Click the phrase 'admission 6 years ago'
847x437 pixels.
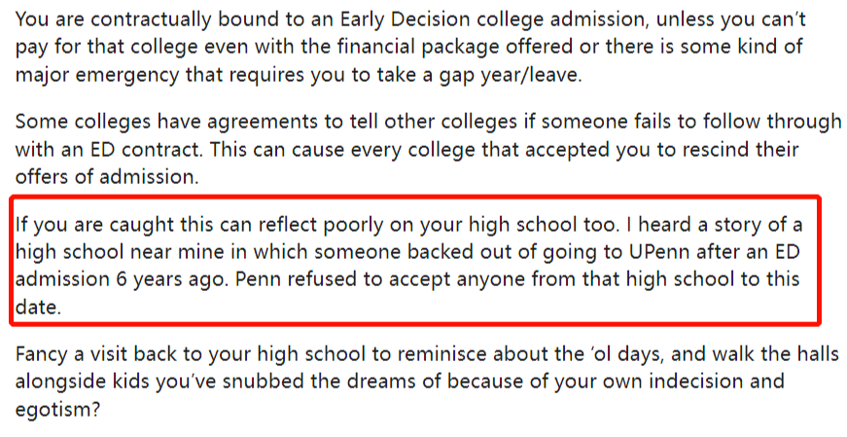pos(122,279)
